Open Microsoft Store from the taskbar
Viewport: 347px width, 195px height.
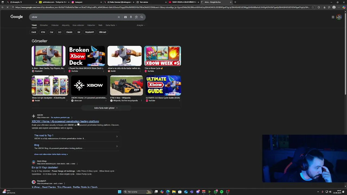[180, 192]
